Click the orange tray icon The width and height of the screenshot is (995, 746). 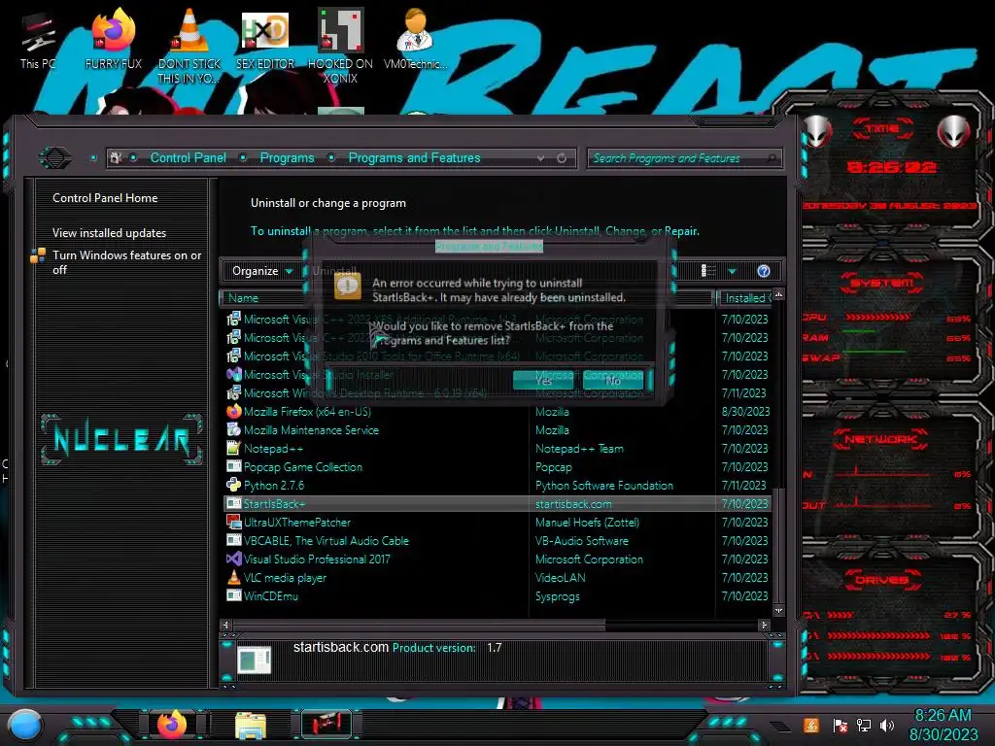810,725
